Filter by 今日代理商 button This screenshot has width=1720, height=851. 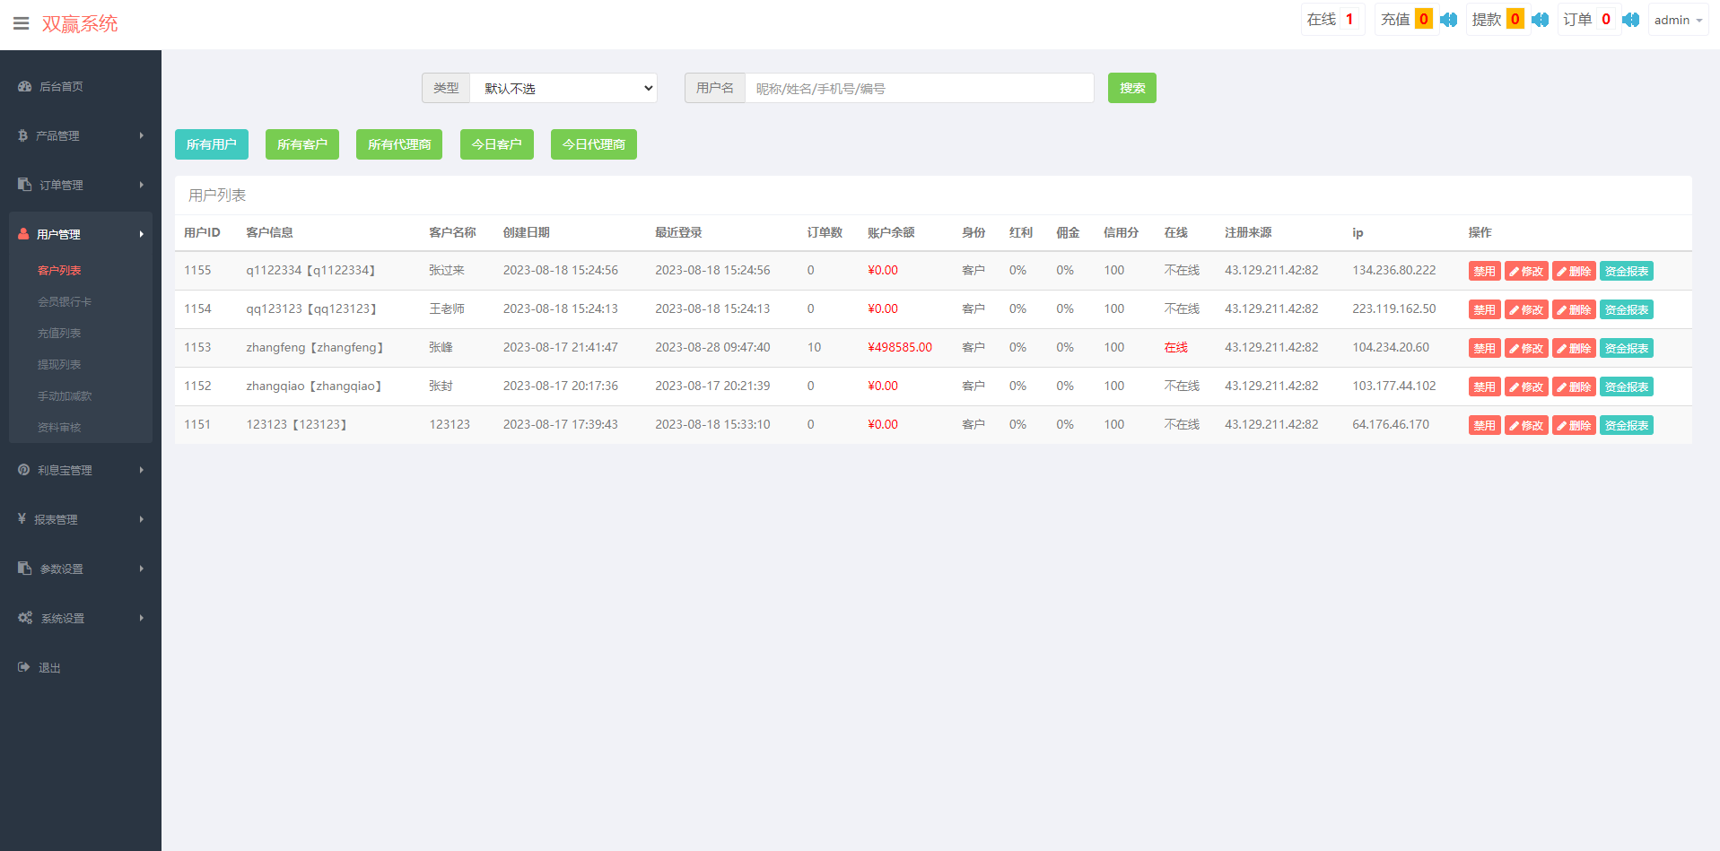pyautogui.click(x=593, y=144)
